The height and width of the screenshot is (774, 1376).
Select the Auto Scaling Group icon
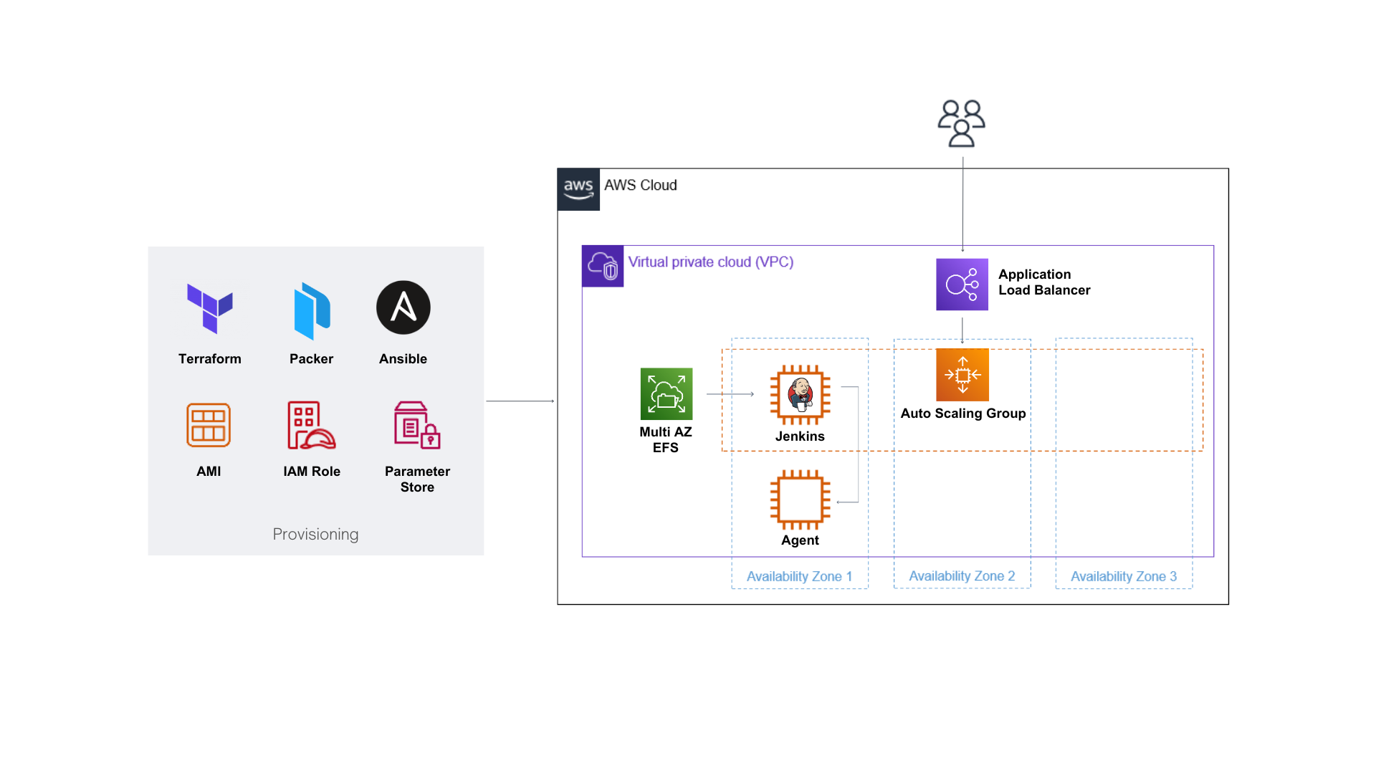pos(962,375)
